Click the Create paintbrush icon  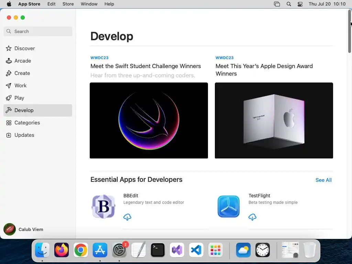click(x=9, y=73)
